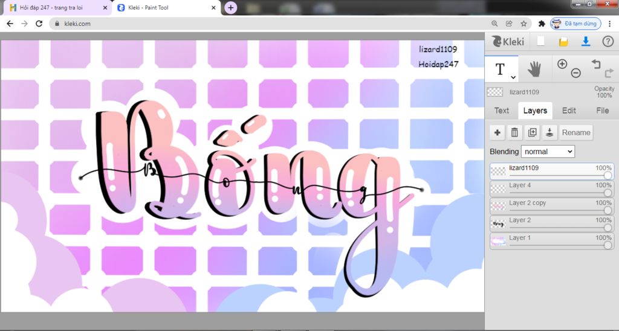Adjust Layer 2 opacity slider handle
The image size is (619, 331).
click(608, 228)
